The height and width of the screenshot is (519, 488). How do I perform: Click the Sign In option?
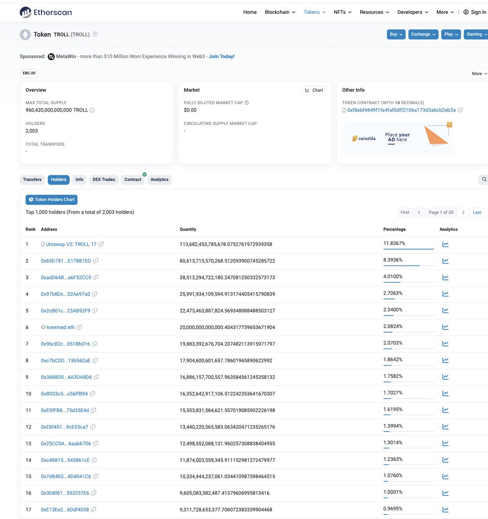(x=474, y=12)
